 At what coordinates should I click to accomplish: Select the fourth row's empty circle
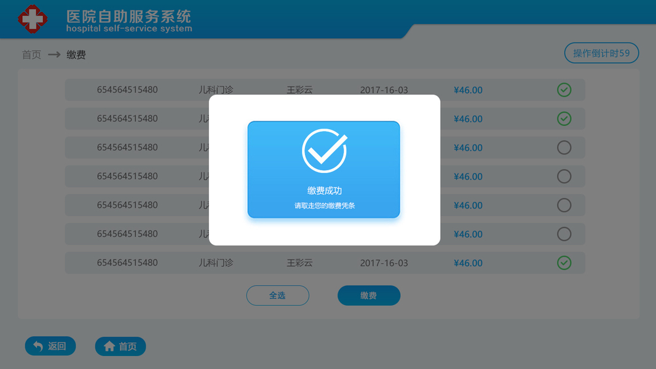(x=564, y=176)
